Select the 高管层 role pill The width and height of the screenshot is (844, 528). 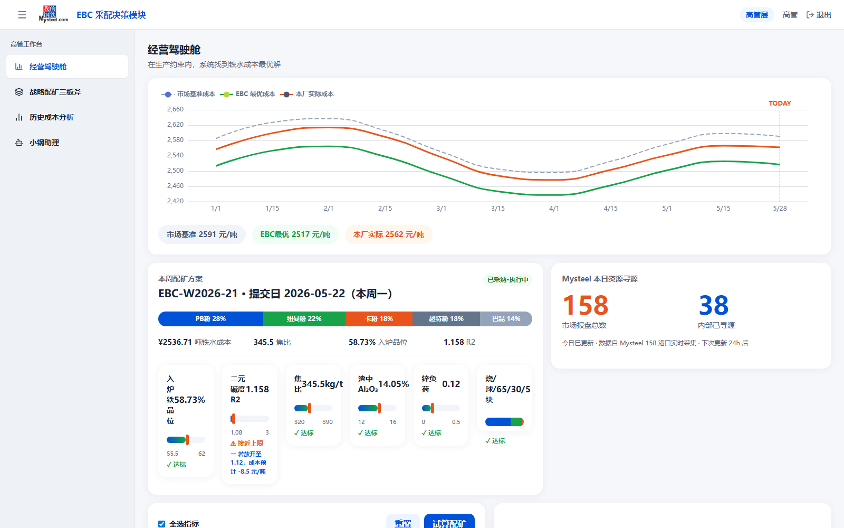pyautogui.click(x=757, y=15)
